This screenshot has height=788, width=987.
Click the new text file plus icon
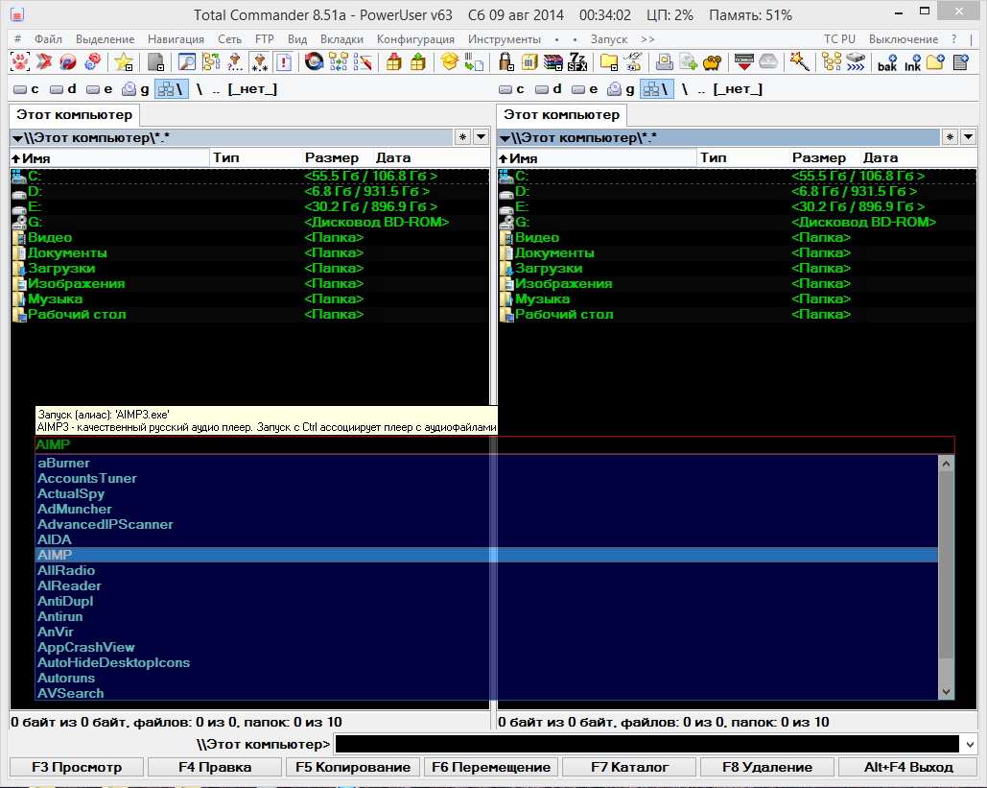[x=960, y=61]
